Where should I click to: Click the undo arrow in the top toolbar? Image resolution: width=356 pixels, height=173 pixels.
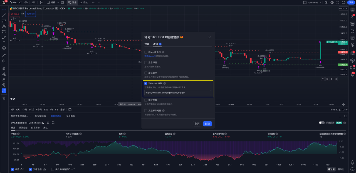[93, 3]
